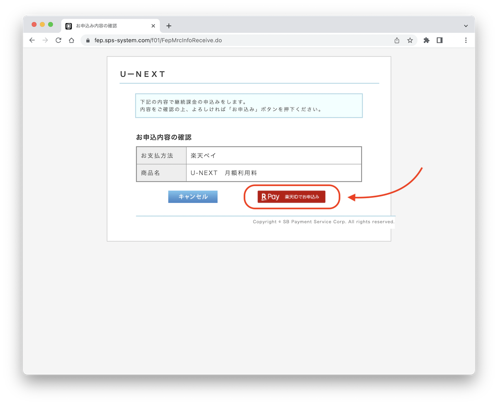The height and width of the screenshot is (405, 498).
Task: Open a new tab with the plus button
Action: click(169, 26)
